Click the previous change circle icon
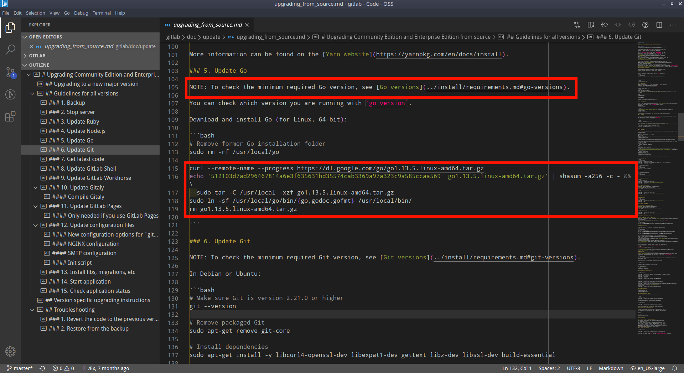Viewport: 684px width, 373px height. [x=618, y=25]
